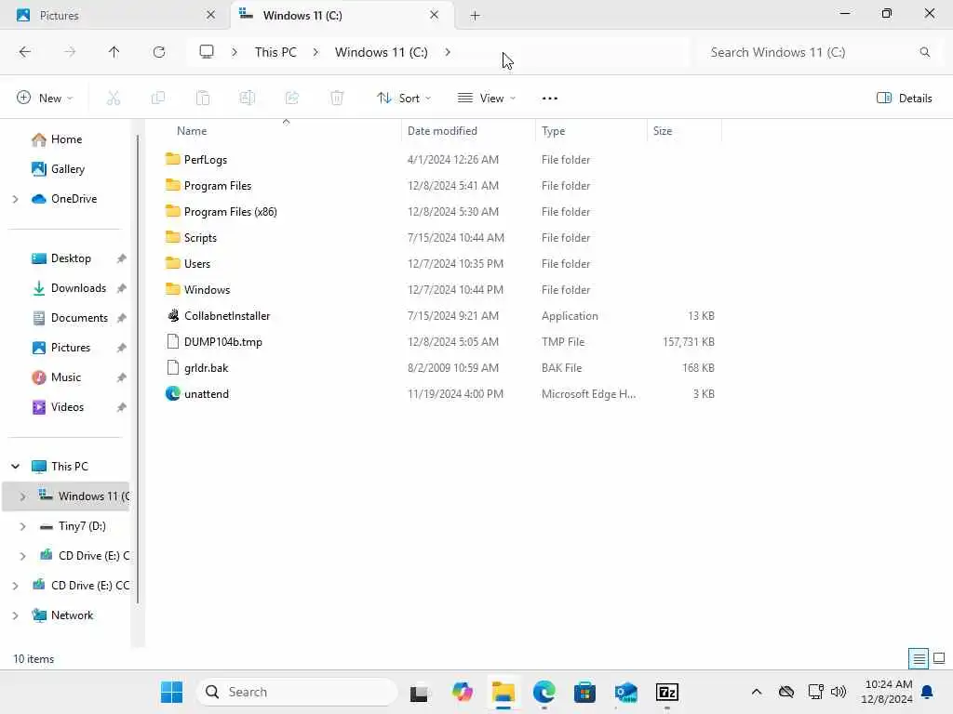Go back with the Back arrow

pyautogui.click(x=25, y=52)
